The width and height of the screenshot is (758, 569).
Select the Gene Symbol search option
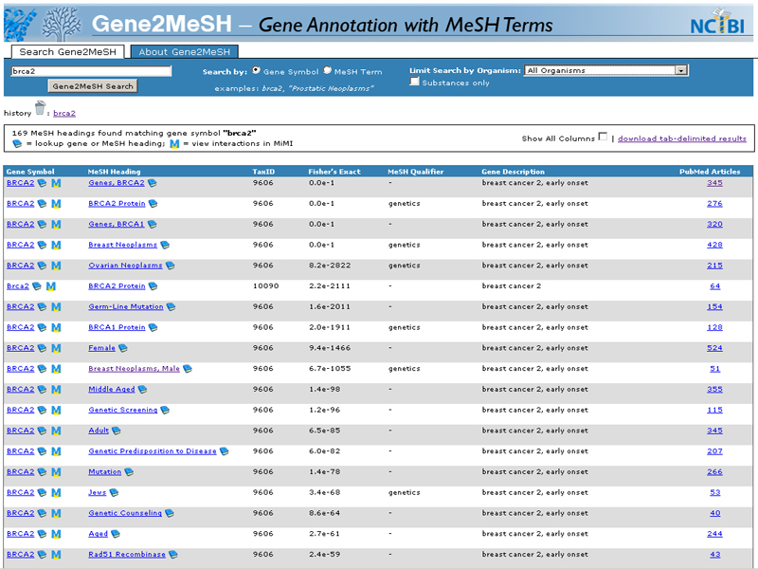(256, 70)
